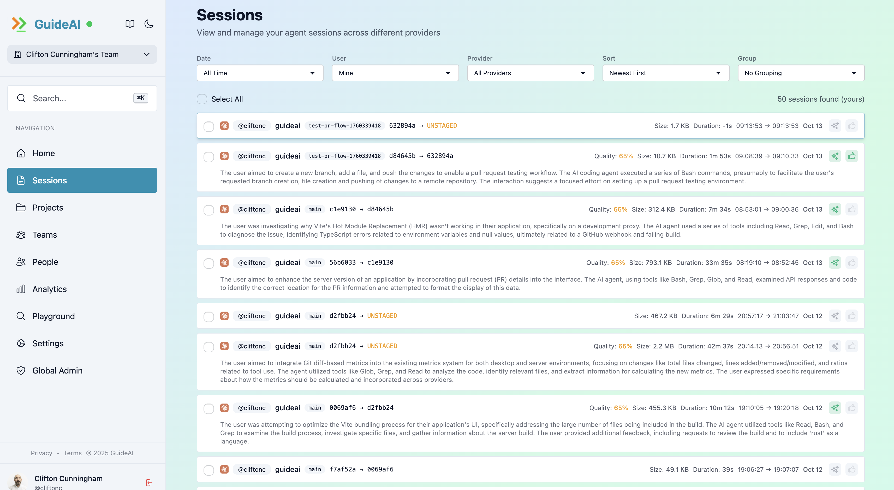The image size is (894, 490).
Task: Open the Playground navigation item
Action: pyautogui.click(x=53, y=316)
